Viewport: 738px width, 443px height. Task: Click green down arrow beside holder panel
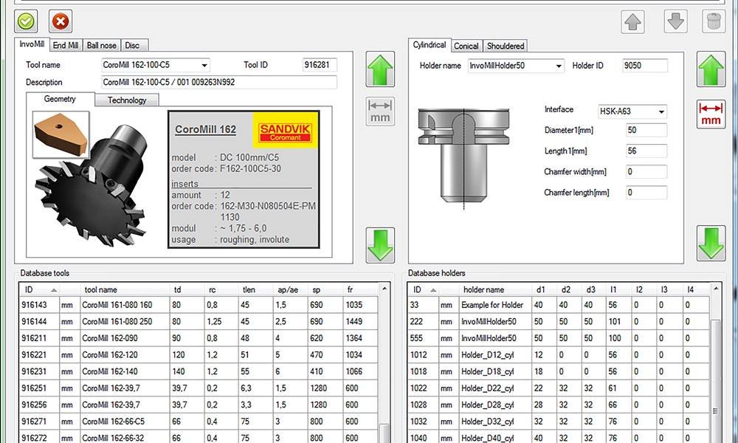[x=711, y=244]
